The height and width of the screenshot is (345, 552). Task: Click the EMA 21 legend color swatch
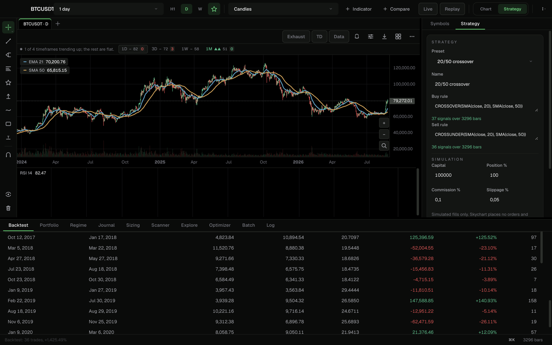25,62
